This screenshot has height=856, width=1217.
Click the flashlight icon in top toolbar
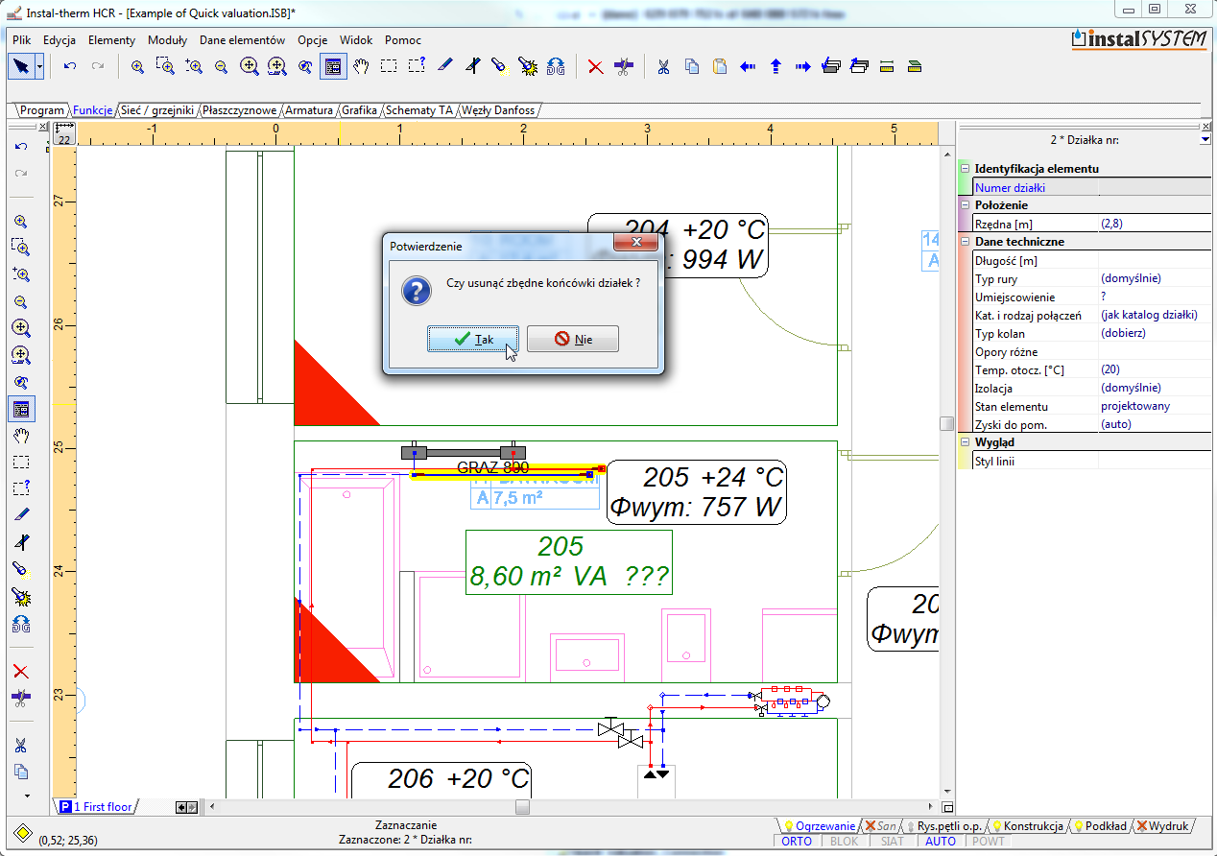499,66
